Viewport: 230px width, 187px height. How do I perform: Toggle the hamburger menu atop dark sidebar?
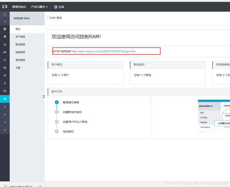(x=5, y=15)
